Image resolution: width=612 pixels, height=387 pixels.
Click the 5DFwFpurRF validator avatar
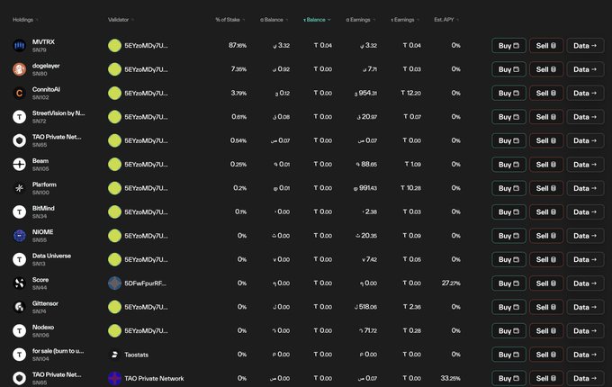click(x=115, y=283)
